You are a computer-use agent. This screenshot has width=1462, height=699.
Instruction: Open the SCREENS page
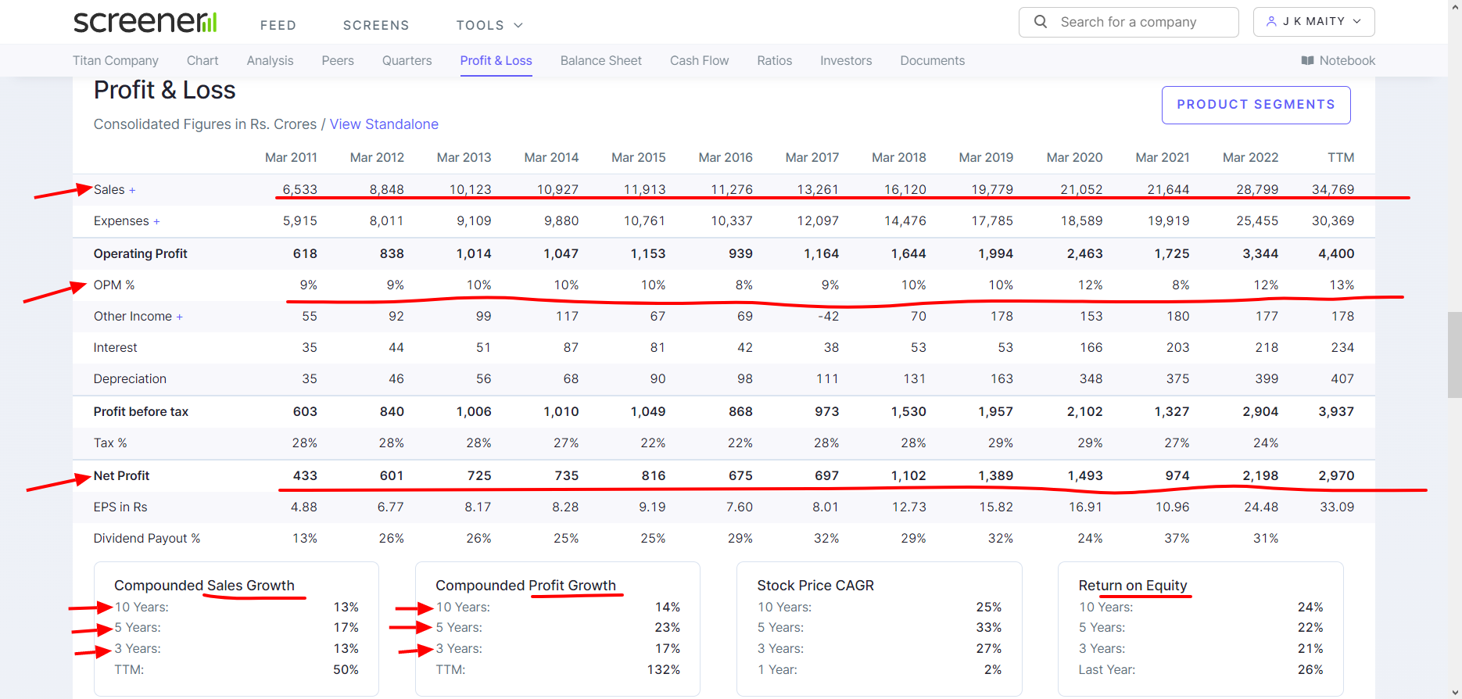[376, 25]
